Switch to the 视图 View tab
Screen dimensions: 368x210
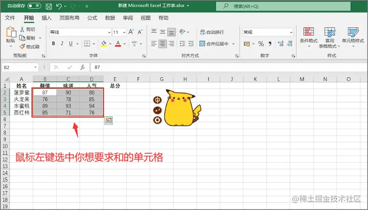146,18
